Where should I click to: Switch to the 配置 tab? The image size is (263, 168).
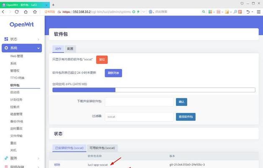click(70, 49)
